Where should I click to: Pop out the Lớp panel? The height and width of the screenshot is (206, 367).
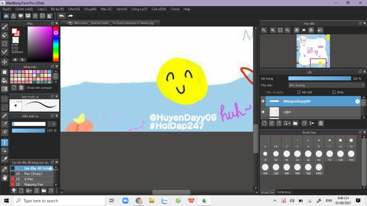click(360, 72)
